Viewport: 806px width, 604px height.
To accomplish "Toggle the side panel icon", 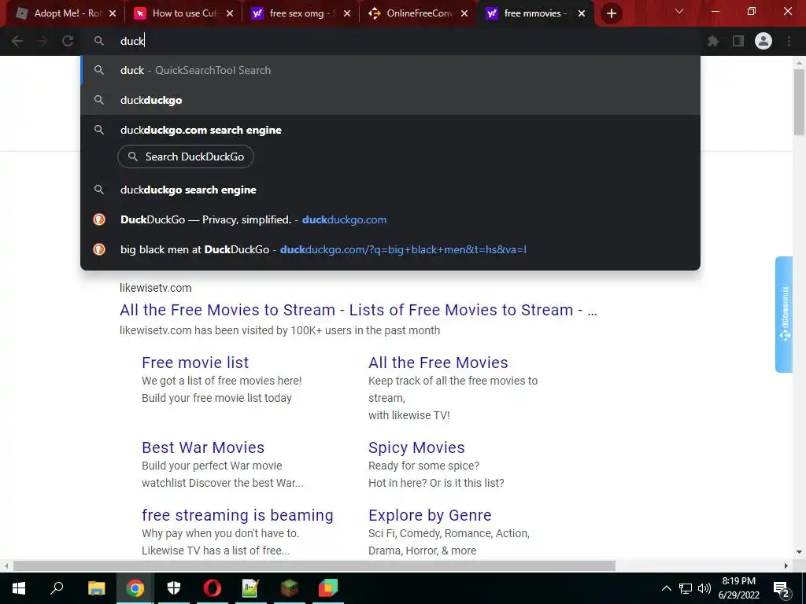I will [738, 41].
